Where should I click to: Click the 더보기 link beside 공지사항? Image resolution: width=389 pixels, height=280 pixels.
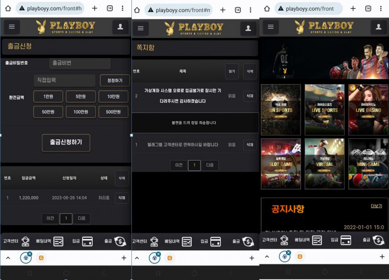click(376, 206)
